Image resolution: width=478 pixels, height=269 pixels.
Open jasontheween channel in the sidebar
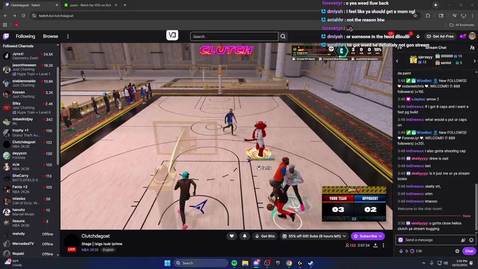point(30,69)
